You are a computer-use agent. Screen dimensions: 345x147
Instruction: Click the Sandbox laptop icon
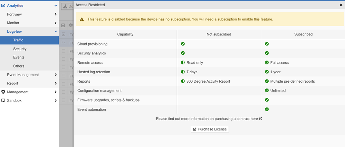tap(3, 101)
